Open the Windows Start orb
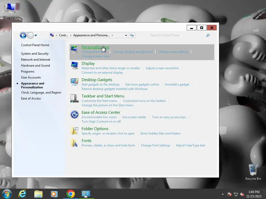Image resolution: width=266 pixels, height=199 pixels. tap(7, 194)
